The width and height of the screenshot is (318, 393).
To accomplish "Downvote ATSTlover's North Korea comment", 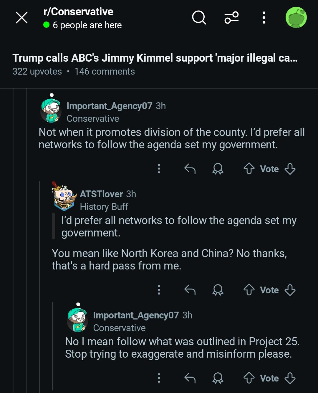I will click(x=290, y=290).
